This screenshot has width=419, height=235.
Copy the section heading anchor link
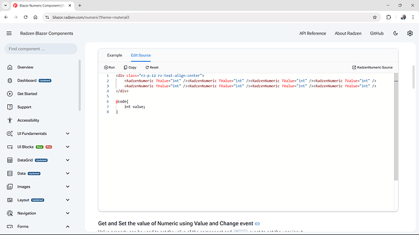[257, 223]
